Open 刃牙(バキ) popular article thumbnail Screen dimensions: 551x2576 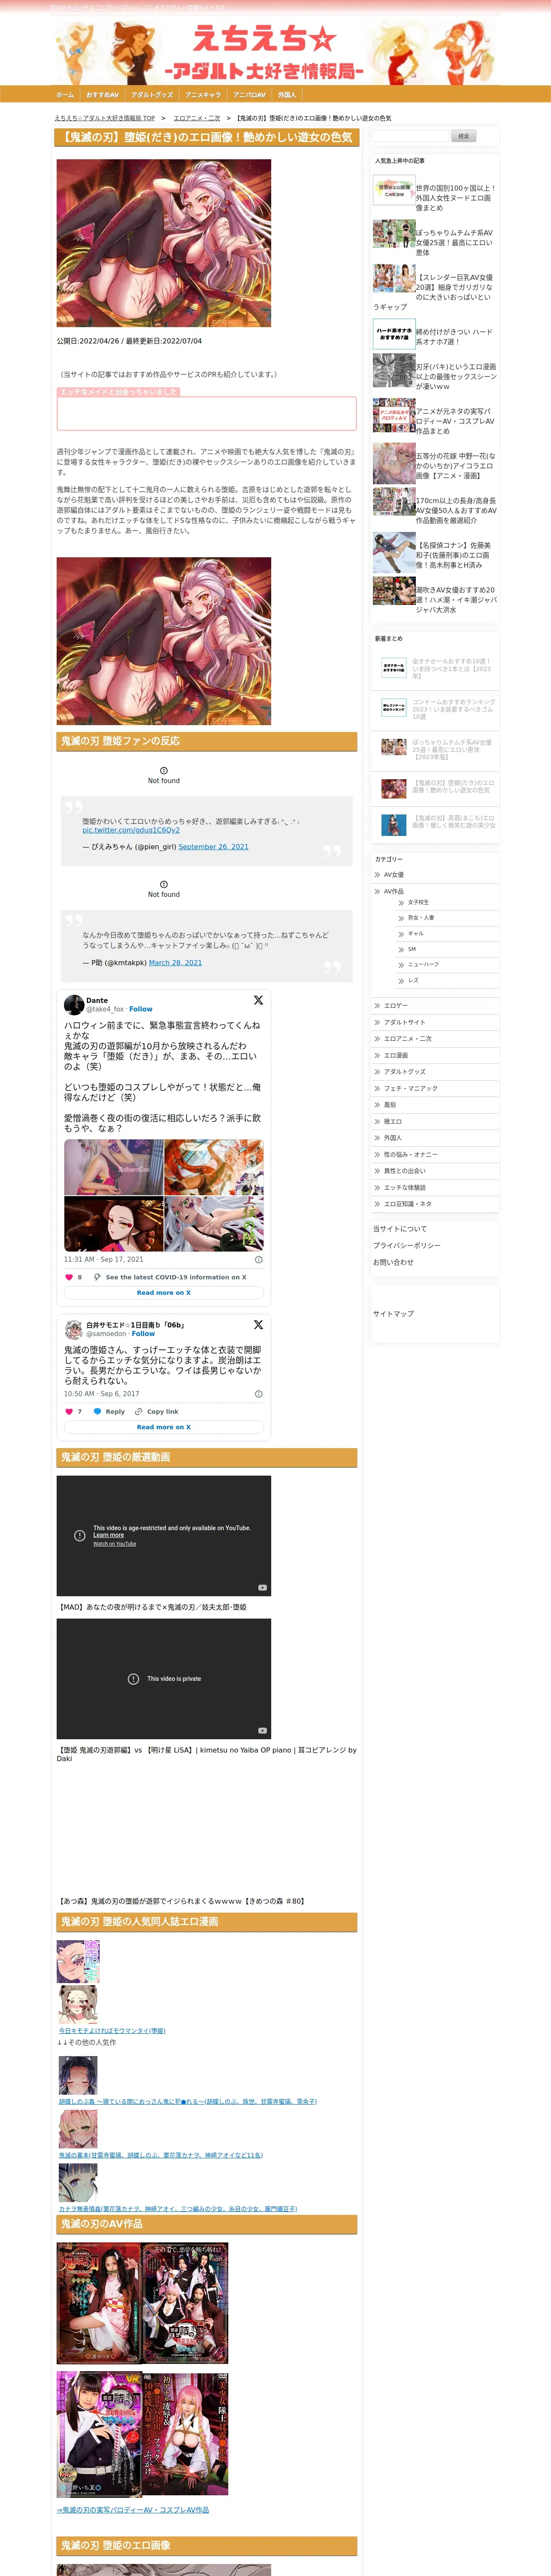394,370
